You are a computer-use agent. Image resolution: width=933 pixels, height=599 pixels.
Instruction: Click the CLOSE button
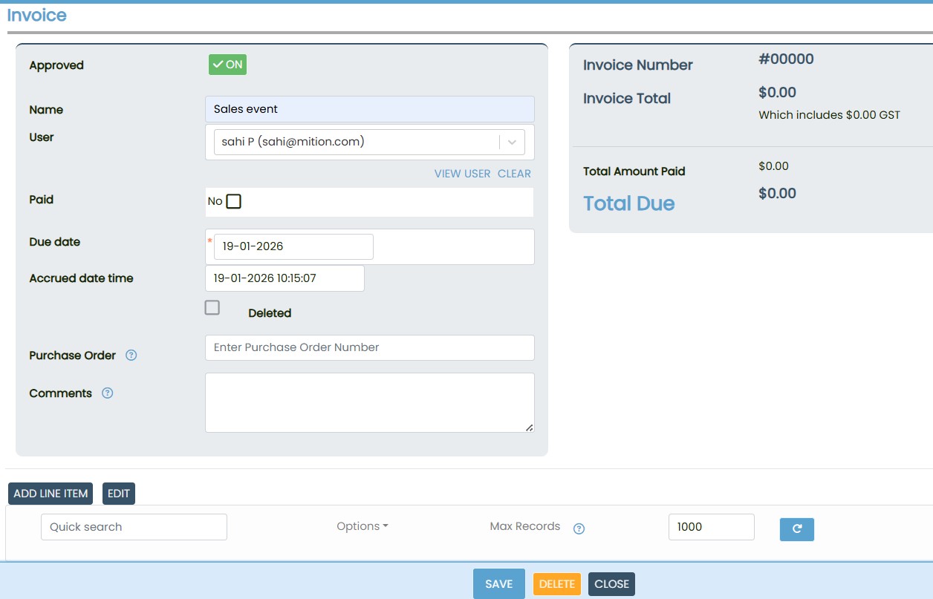pos(611,584)
